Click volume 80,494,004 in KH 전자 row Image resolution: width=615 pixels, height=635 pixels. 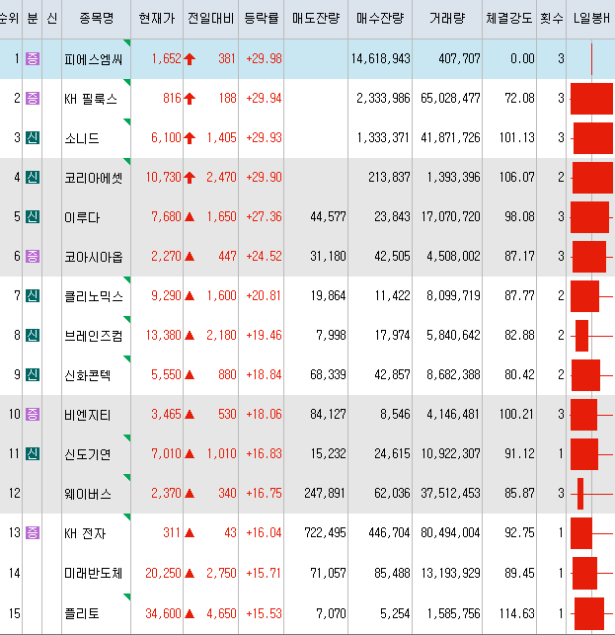pyautogui.click(x=450, y=532)
